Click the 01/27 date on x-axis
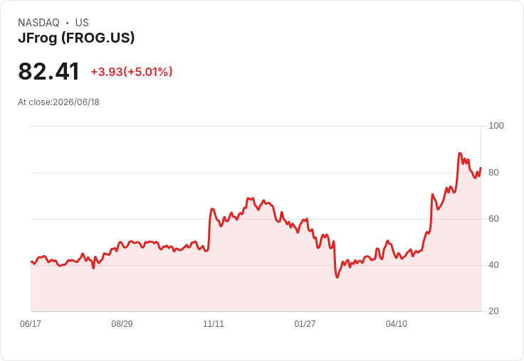The image size is (524, 361). point(305,323)
